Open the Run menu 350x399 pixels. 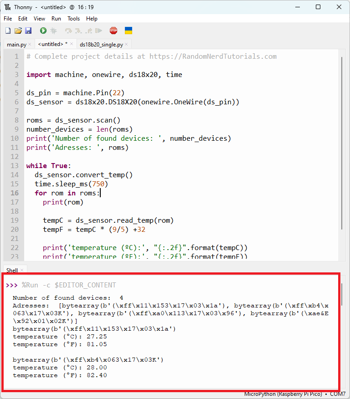(x=56, y=19)
